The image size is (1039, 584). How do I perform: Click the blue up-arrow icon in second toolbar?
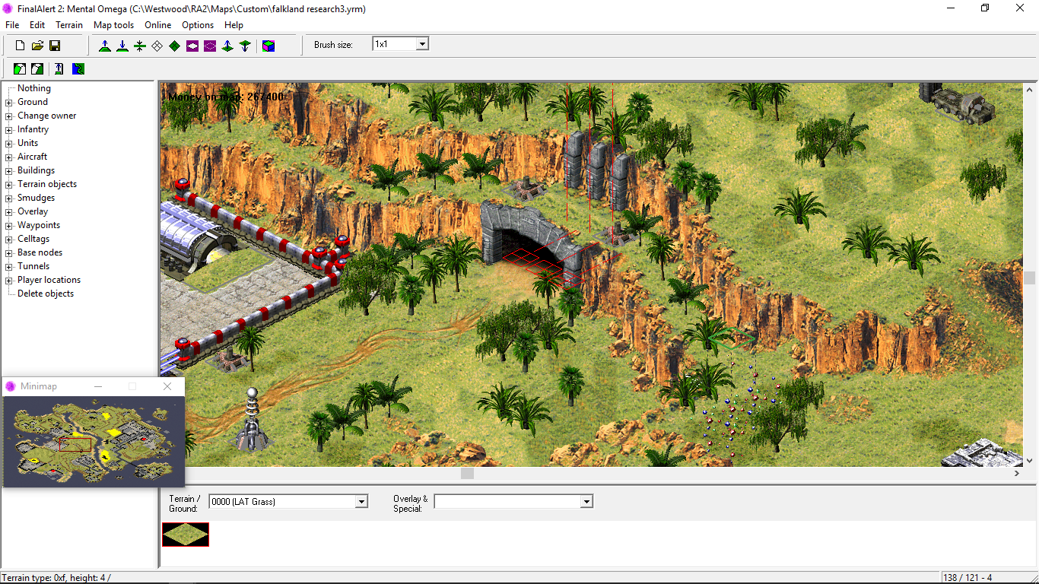coord(59,68)
